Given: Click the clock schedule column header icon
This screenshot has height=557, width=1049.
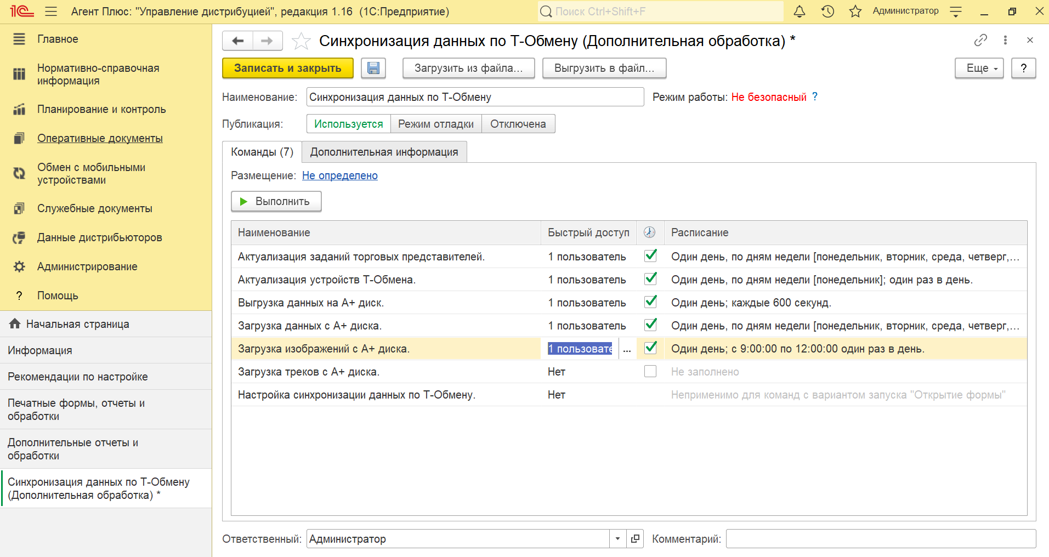Looking at the screenshot, I should click(x=650, y=232).
